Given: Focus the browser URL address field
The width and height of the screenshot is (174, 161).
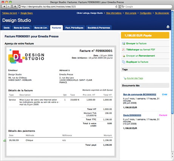Looking at the screenshot, I should pyautogui.click(x=68, y=6).
